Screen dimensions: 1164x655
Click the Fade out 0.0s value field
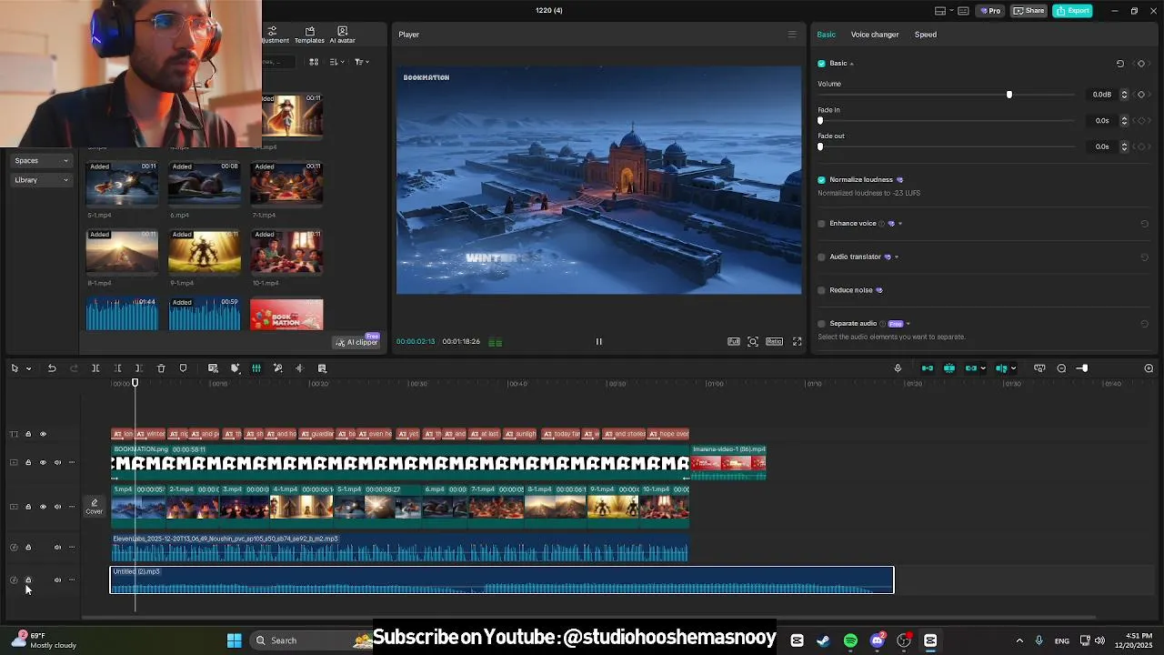(1102, 146)
